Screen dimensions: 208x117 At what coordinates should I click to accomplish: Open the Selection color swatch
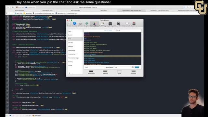105,71
